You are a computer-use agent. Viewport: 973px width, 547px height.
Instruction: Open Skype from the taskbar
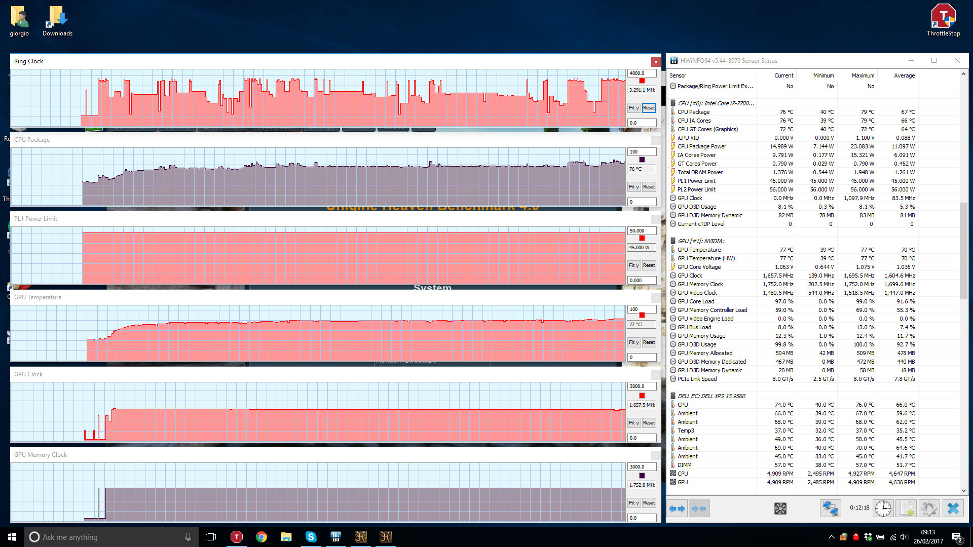(x=311, y=537)
